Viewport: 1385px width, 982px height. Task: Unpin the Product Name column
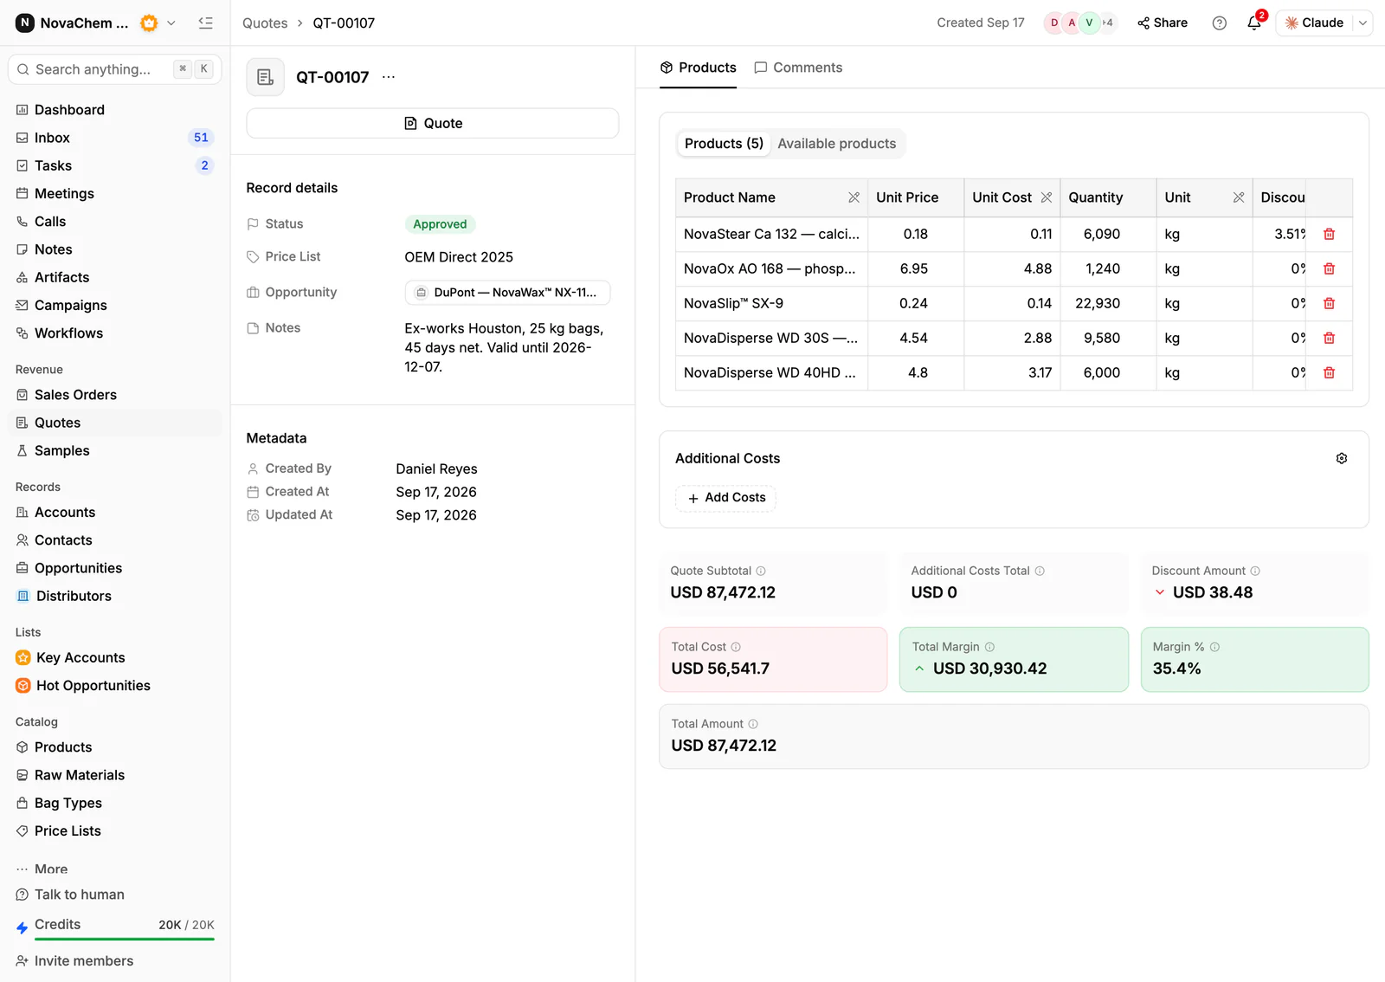tap(854, 198)
